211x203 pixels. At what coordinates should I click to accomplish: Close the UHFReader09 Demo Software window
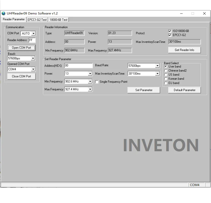point(204,13)
